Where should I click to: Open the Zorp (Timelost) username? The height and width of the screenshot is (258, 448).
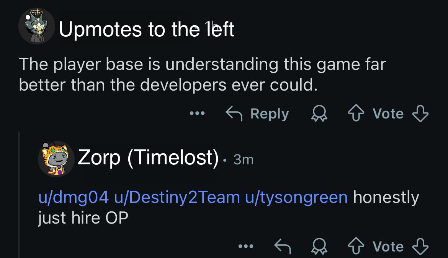pyautogui.click(x=148, y=157)
